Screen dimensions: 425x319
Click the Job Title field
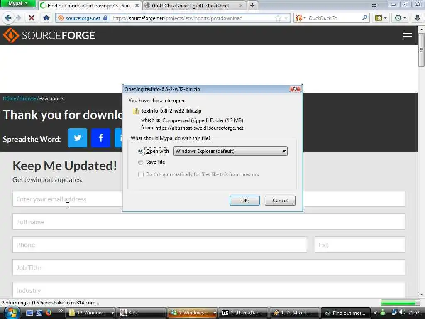coord(209,267)
